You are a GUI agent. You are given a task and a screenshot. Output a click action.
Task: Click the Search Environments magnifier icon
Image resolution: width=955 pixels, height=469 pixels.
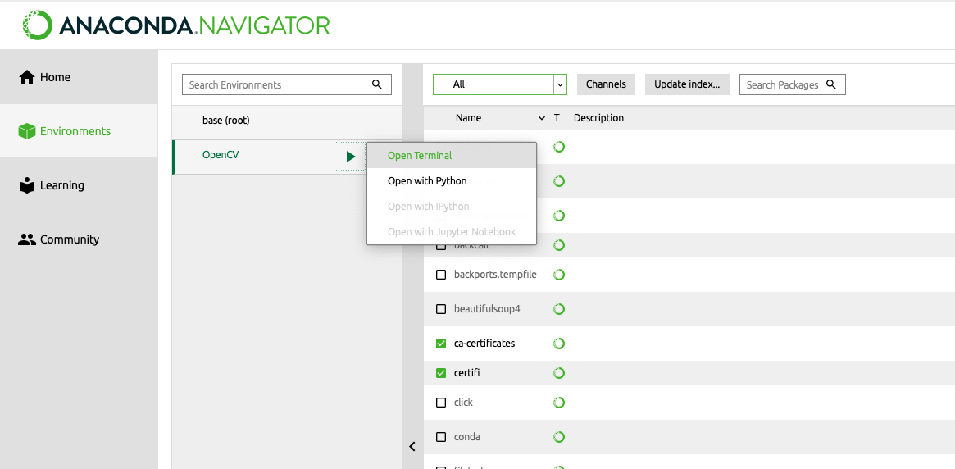pos(377,84)
